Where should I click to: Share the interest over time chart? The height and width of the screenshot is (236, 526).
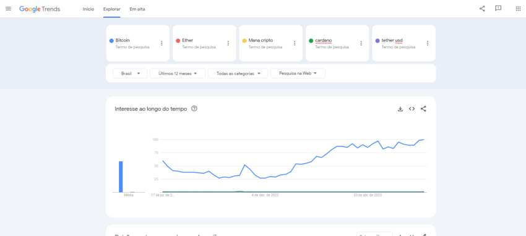(x=423, y=109)
